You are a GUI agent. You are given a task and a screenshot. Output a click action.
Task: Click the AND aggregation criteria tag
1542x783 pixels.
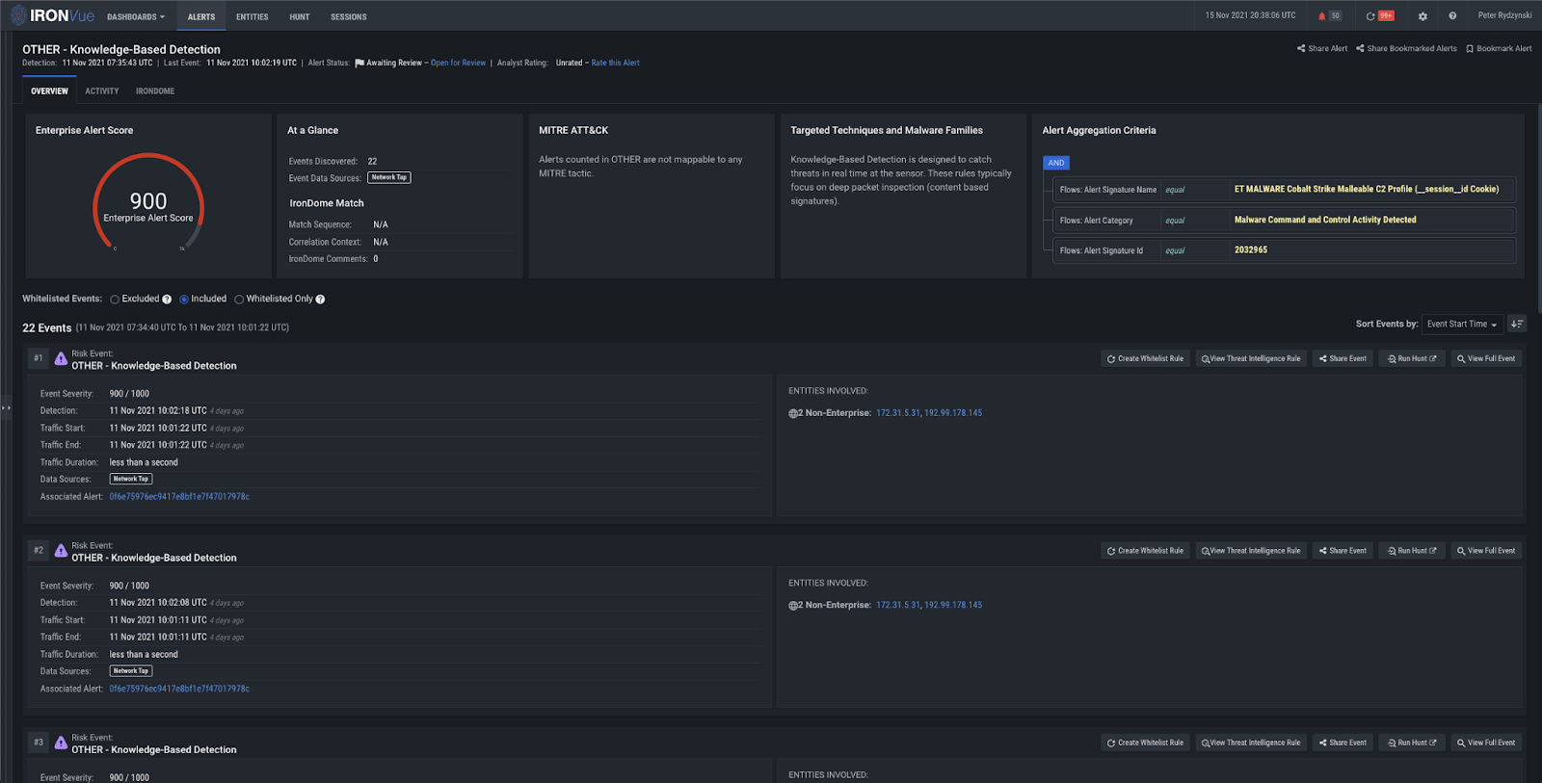coord(1056,163)
